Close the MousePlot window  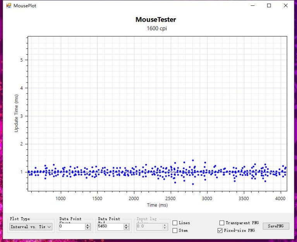point(286,6)
